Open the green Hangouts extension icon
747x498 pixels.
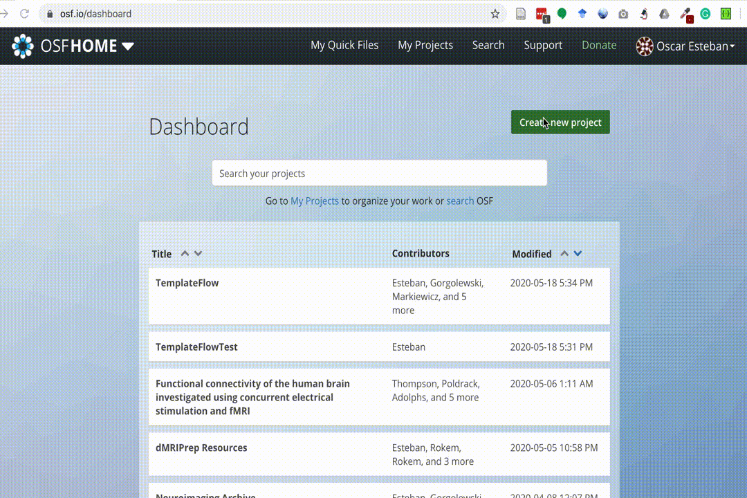click(x=562, y=14)
